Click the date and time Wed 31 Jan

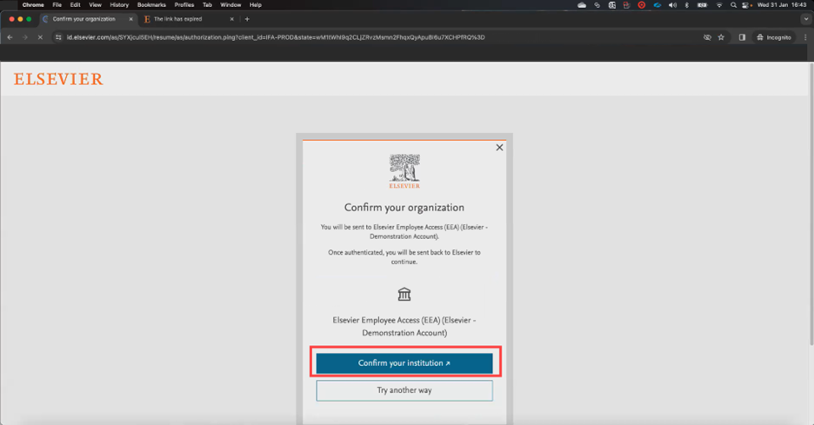(781, 4)
